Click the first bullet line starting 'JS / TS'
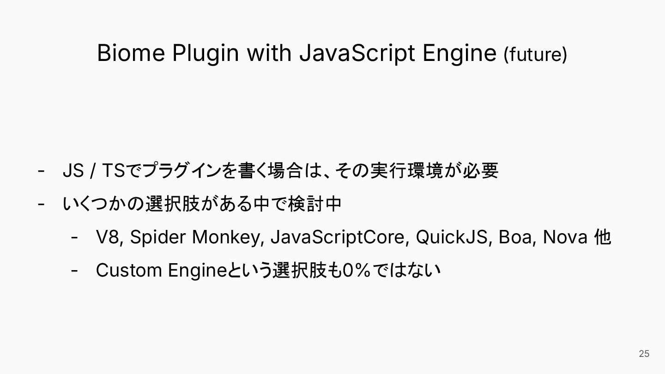The width and height of the screenshot is (665, 374). click(280, 171)
